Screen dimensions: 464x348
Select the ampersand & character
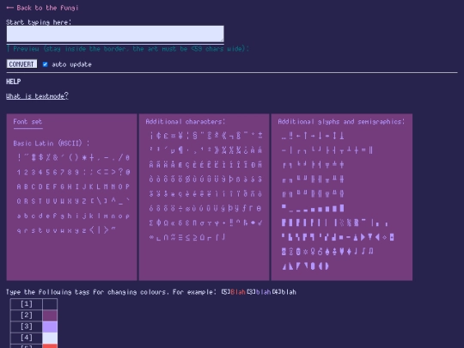pyautogui.click(x=55, y=157)
